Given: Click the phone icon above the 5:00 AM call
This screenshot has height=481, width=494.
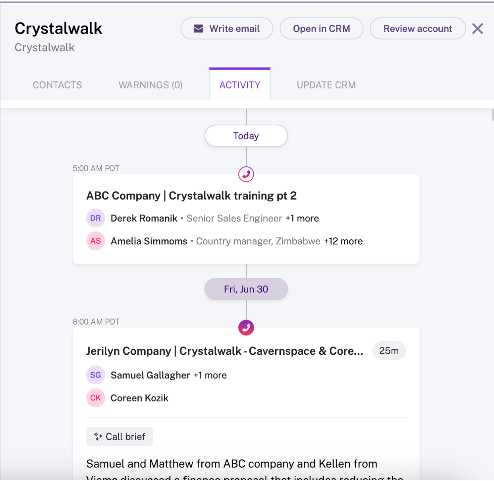Looking at the screenshot, I should (x=246, y=174).
